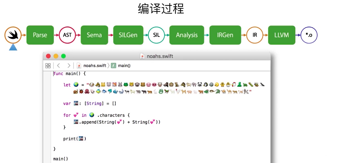Viewport: 337px width, 163px height.
Task: Click the blue triangle stage marker
Action: click(13, 47)
